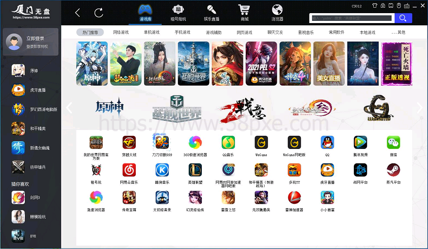Focus the game search input field

pyautogui.click(x=352, y=18)
